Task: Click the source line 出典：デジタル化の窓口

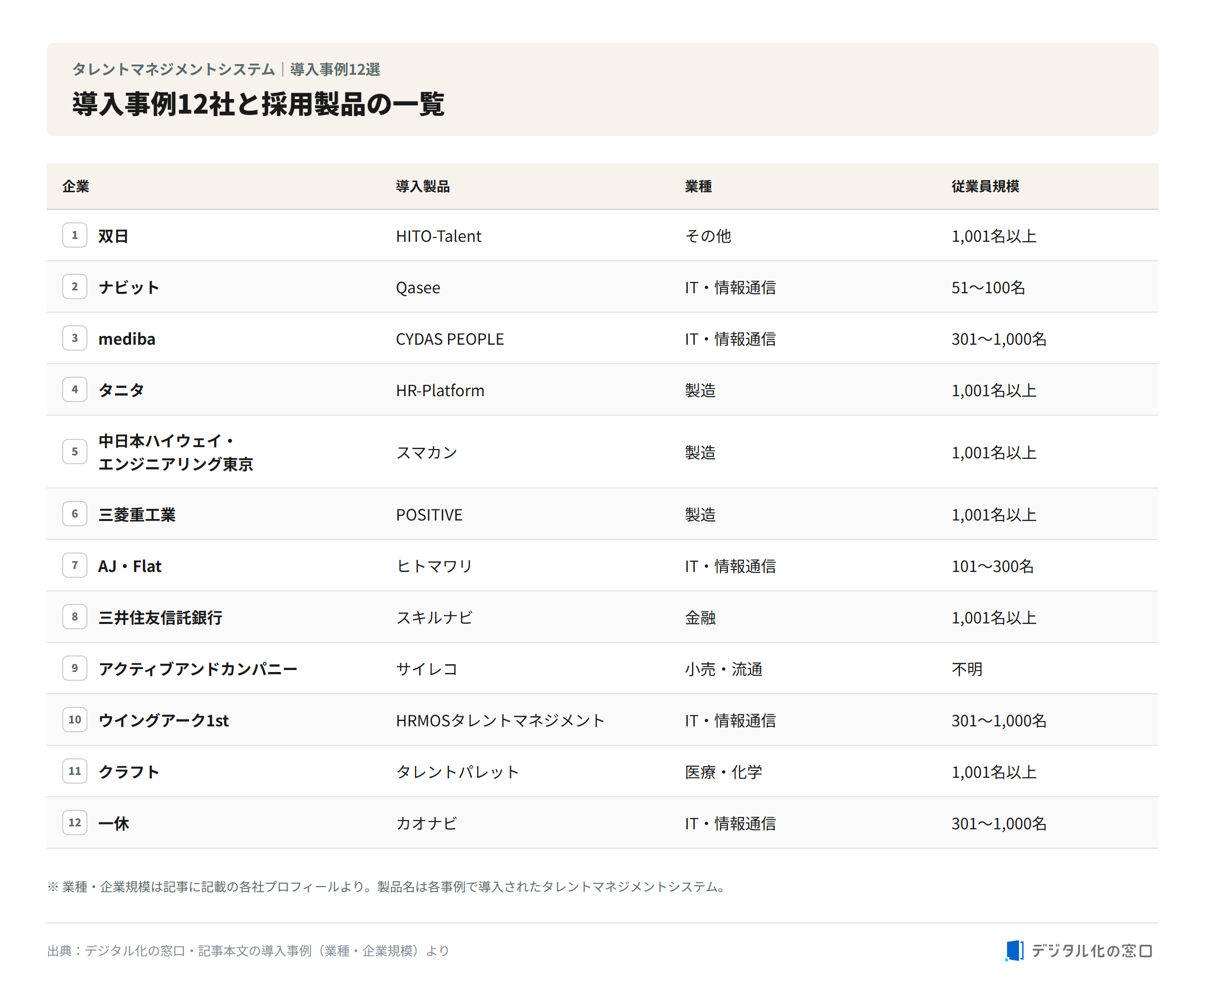Action: coord(248,951)
